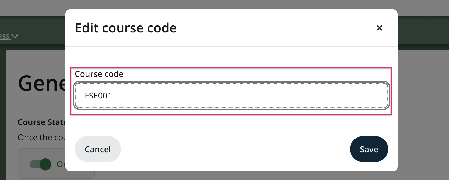Close the Edit course code dialog
The image size is (449, 180).
[x=379, y=28]
